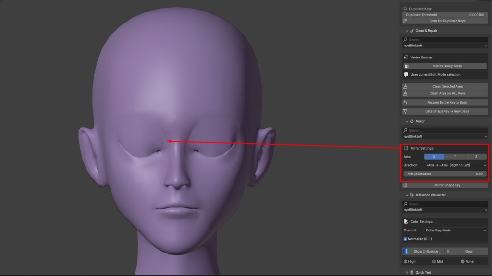Click the Vertex Group Mask icon
The height and width of the screenshot is (276, 492).
coord(406,66)
